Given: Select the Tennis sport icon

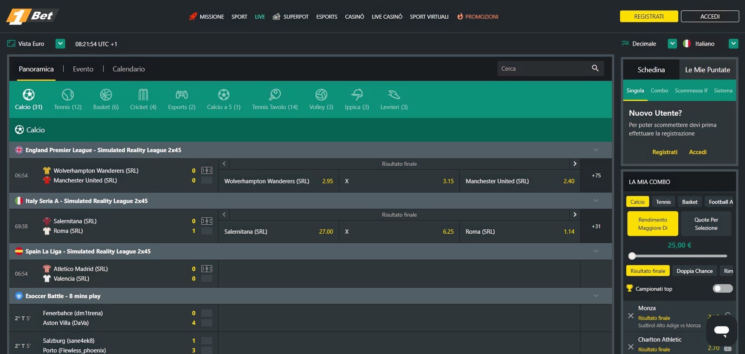Looking at the screenshot, I should (68, 94).
